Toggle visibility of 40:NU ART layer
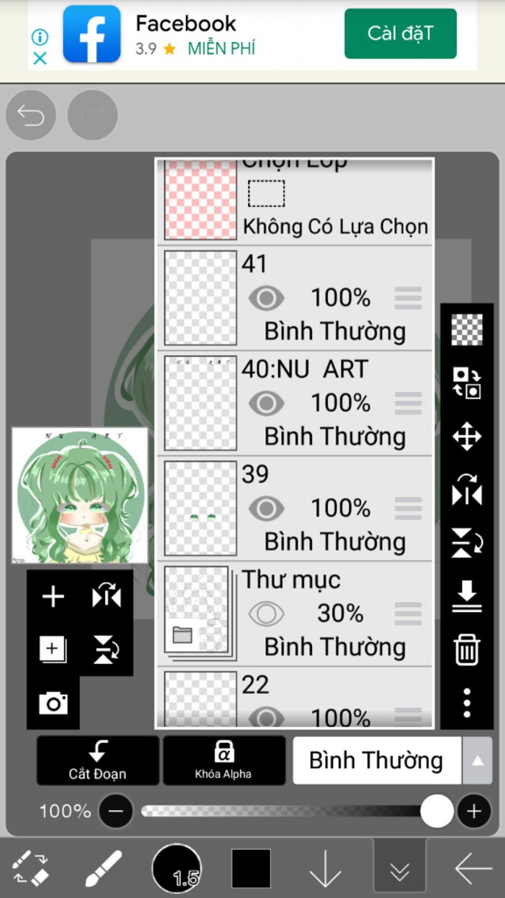This screenshot has height=898, width=505. point(266,403)
